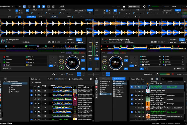
Task: Open the FX panel toolbar icon
Action: click(24, 6)
